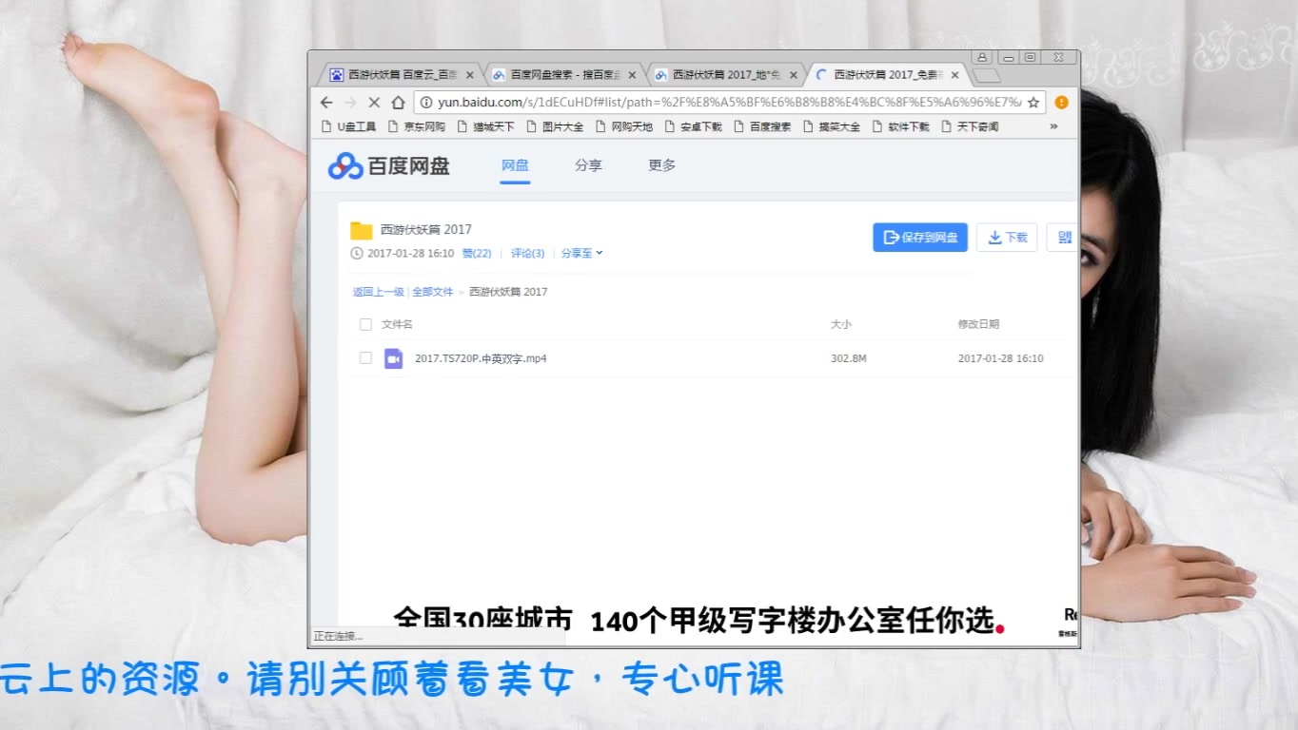Click the 西游伏妖篇 2017 breadcrumb text
Image resolution: width=1298 pixels, height=730 pixels.
(508, 292)
